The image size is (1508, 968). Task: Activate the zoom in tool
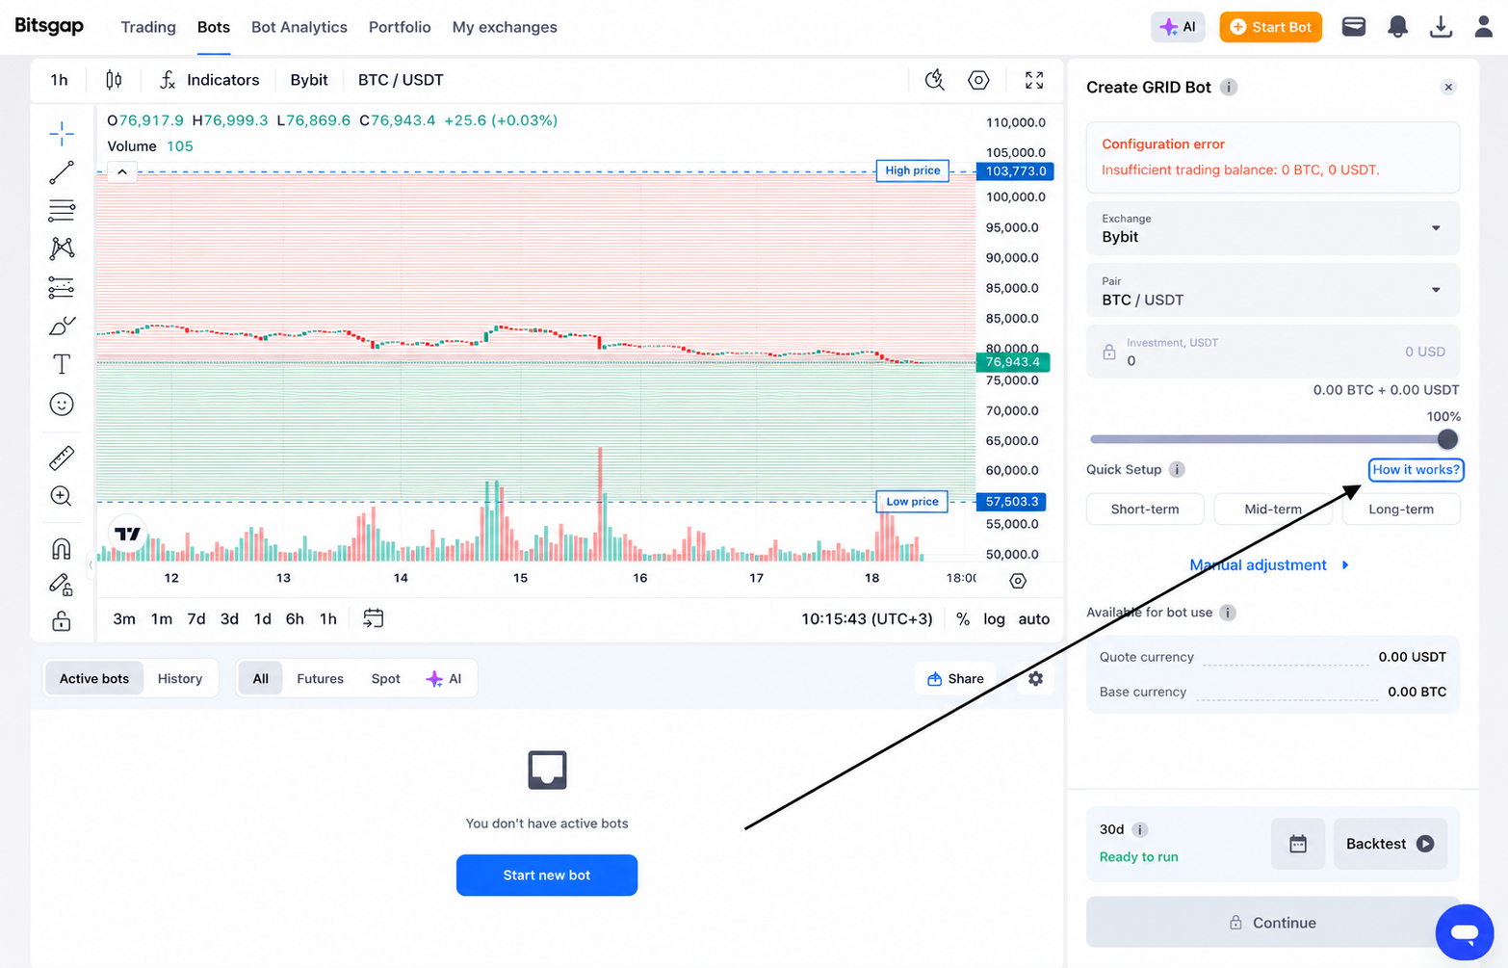point(62,496)
